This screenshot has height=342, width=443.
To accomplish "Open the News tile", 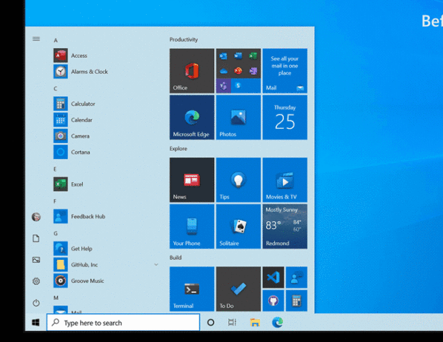I will pyautogui.click(x=192, y=180).
